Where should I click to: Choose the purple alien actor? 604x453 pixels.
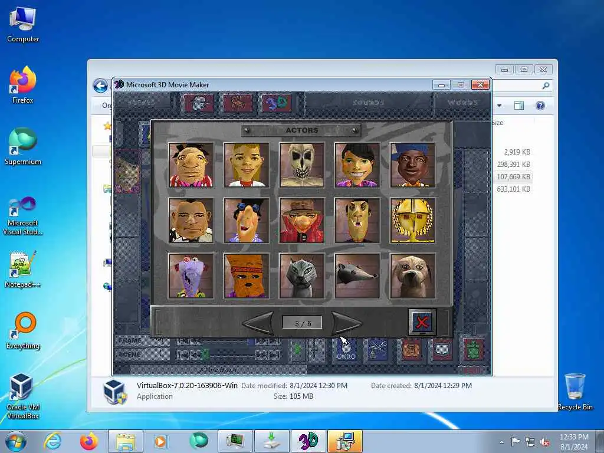coord(191,276)
